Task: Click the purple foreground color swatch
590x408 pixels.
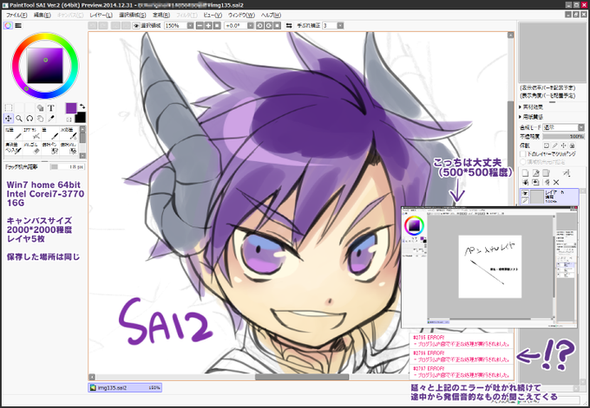Action: pyautogui.click(x=71, y=108)
